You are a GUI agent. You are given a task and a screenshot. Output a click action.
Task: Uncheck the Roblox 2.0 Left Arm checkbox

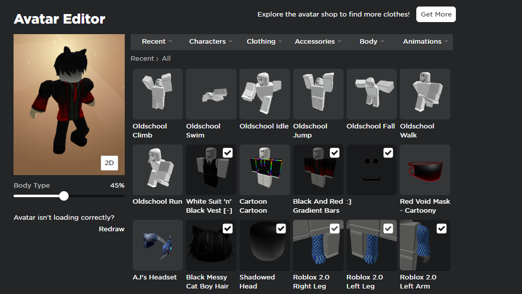click(x=441, y=229)
